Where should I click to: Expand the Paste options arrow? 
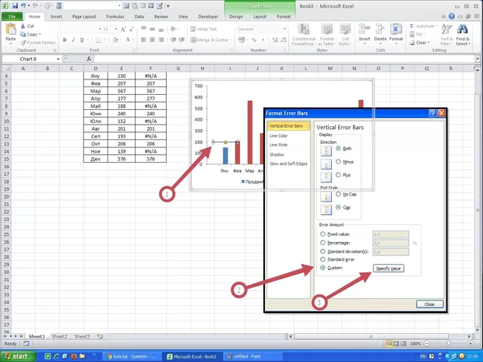(11, 44)
